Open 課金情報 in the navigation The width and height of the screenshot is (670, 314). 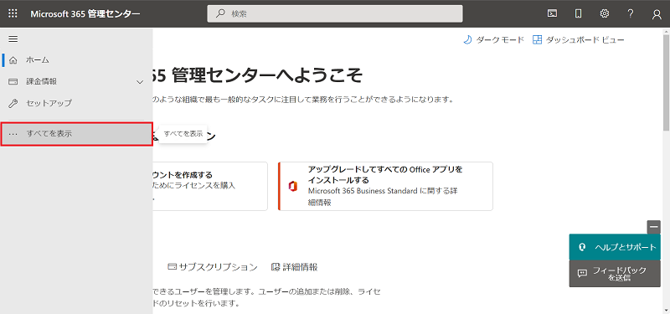(x=76, y=81)
